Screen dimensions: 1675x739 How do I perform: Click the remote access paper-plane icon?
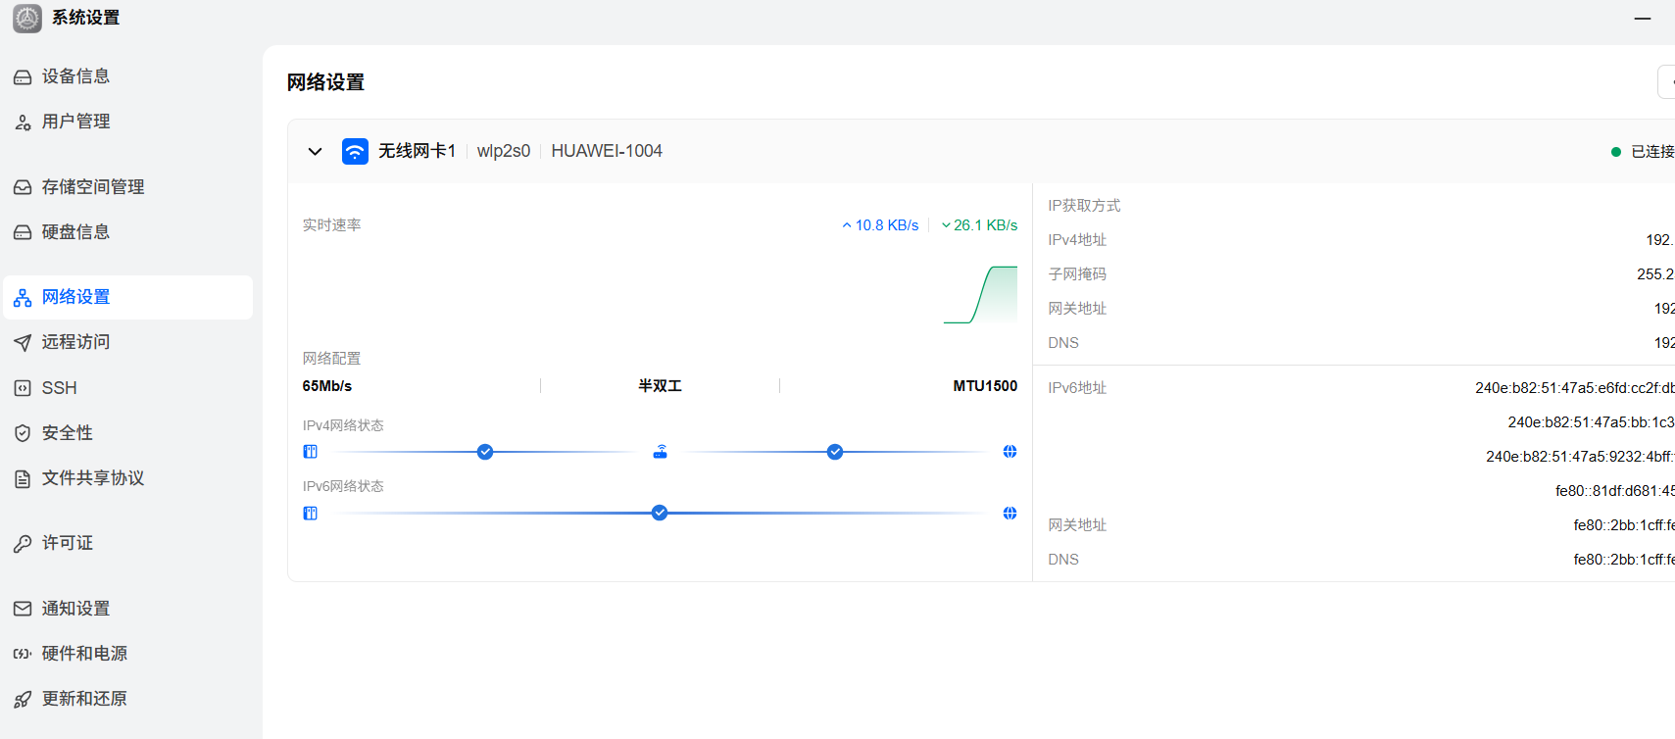[x=23, y=342]
